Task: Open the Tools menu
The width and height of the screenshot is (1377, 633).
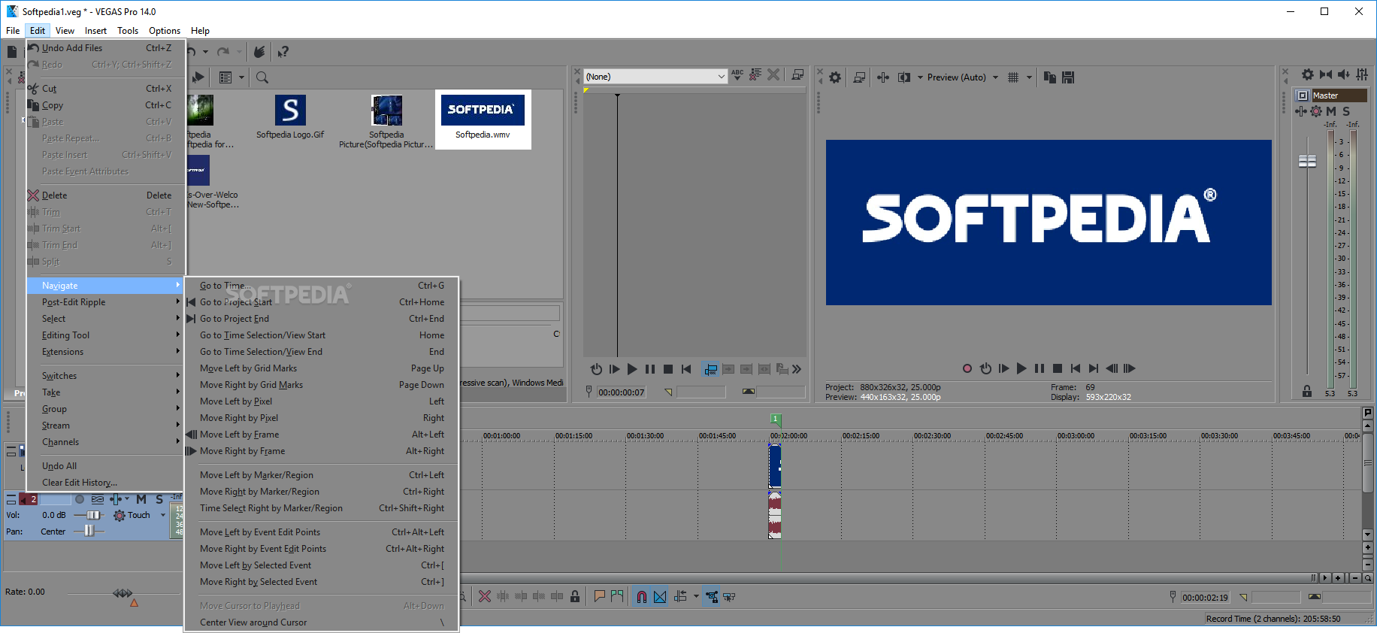Action: click(x=128, y=31)
